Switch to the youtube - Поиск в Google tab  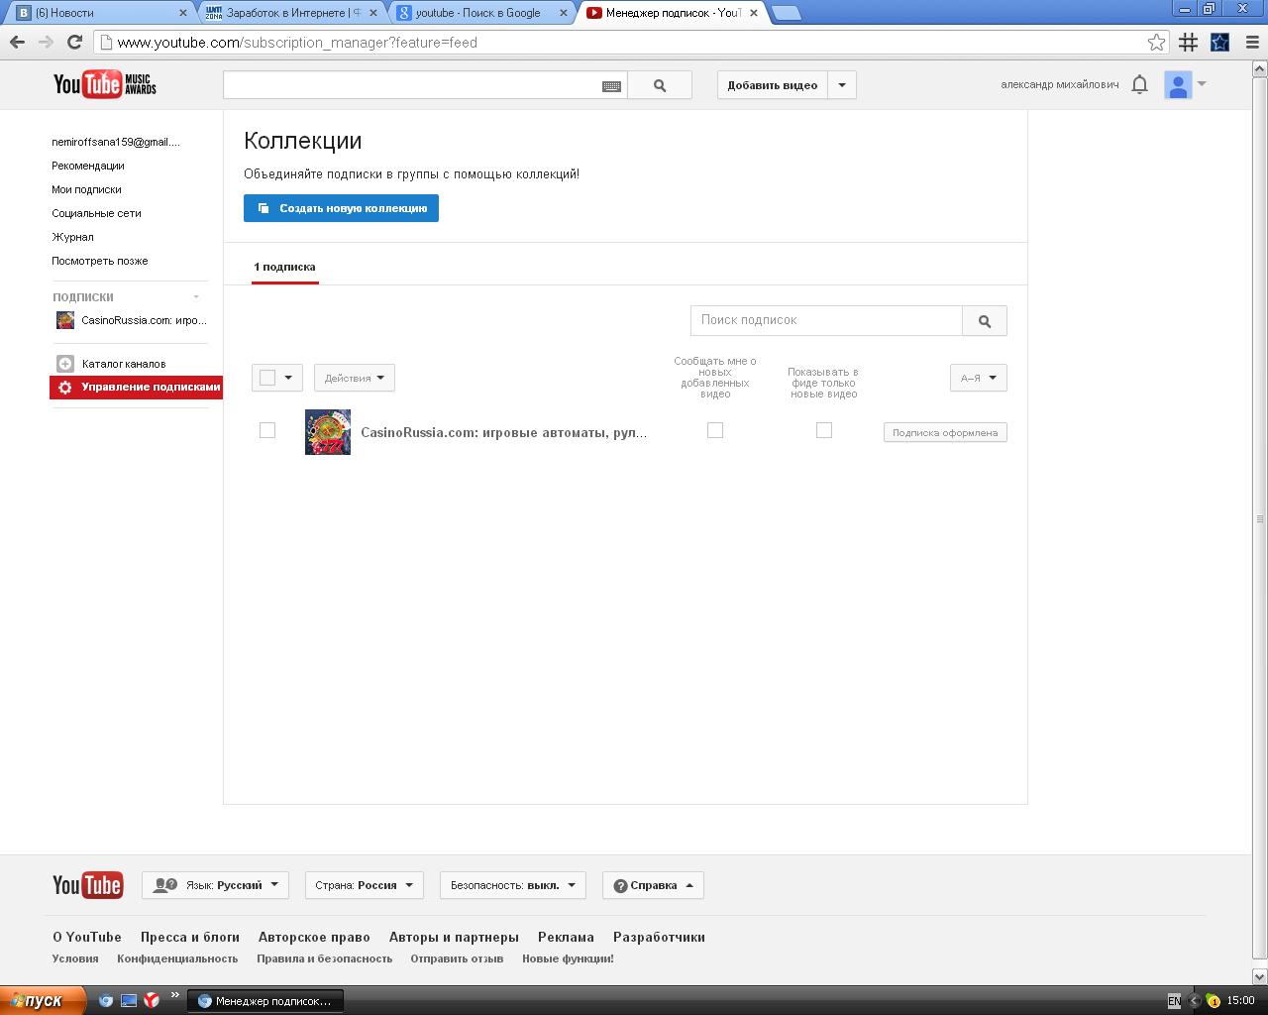tap(478, 13)
